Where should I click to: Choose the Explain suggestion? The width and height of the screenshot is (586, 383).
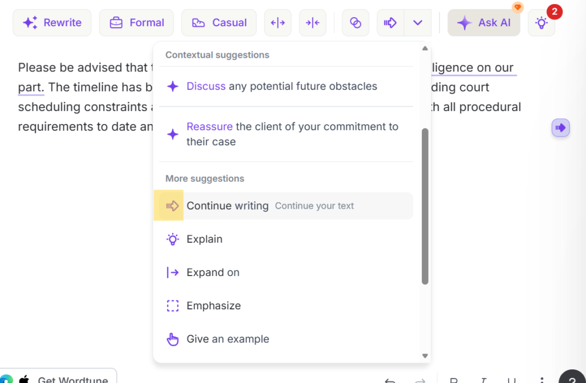(x=204, y=239)
